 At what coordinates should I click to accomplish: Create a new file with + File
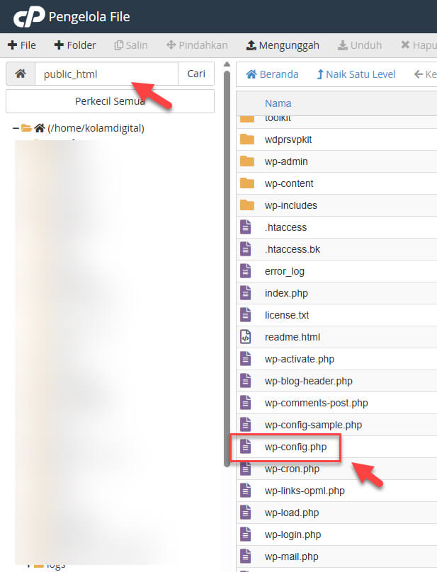coord(22,45)
